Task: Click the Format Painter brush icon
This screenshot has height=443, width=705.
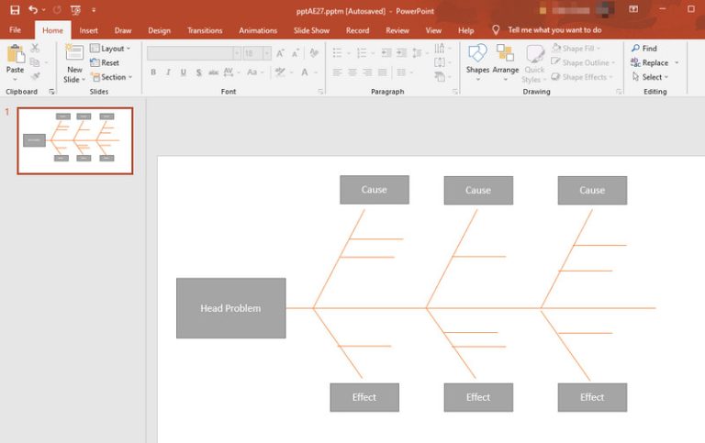Action: coord(36,76)
